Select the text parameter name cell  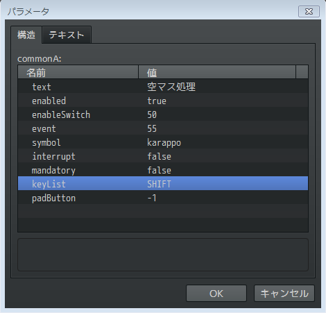click(x=78, y=87)
